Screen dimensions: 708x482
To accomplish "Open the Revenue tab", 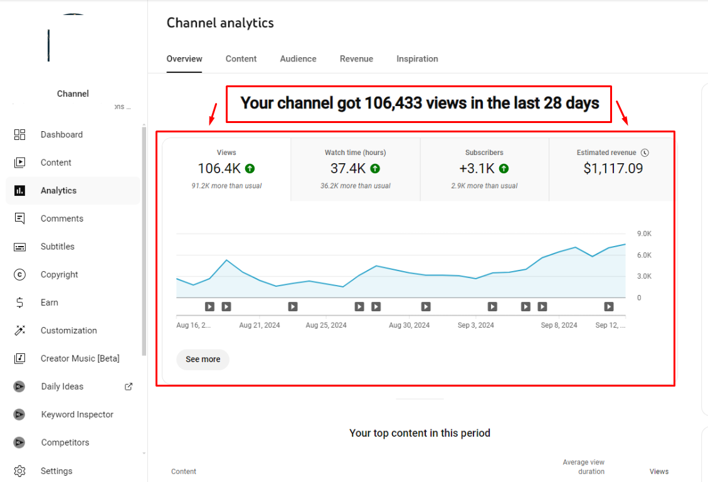I will [x=356, y=59].
